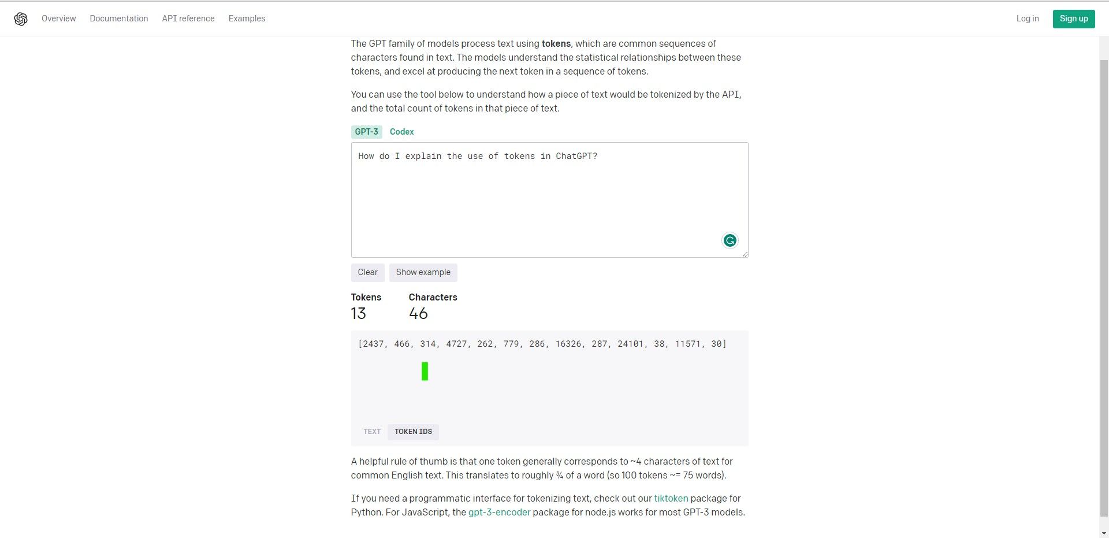Click the green highlighted token bar
The image size is (1109, 538).
[x=425, y=371]
